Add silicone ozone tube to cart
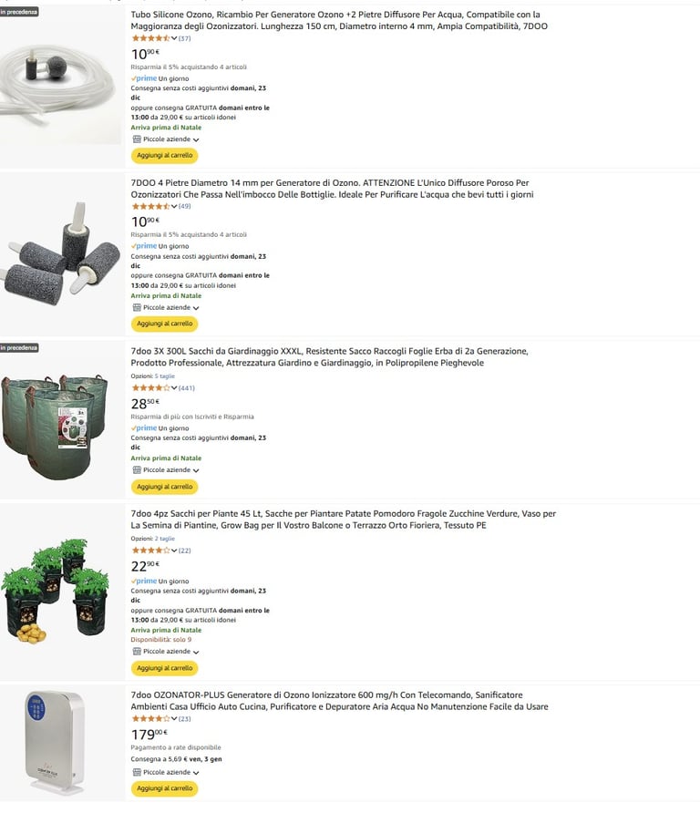The image size is (700, 813). 164,155
